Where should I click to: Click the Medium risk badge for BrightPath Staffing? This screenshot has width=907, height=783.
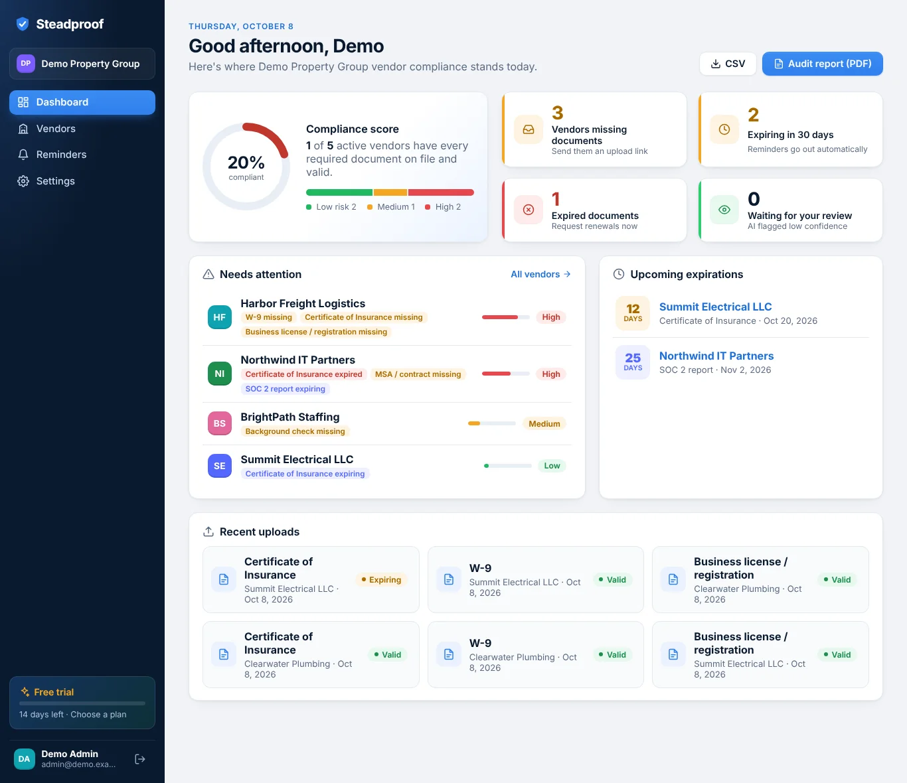pos(544,424)
